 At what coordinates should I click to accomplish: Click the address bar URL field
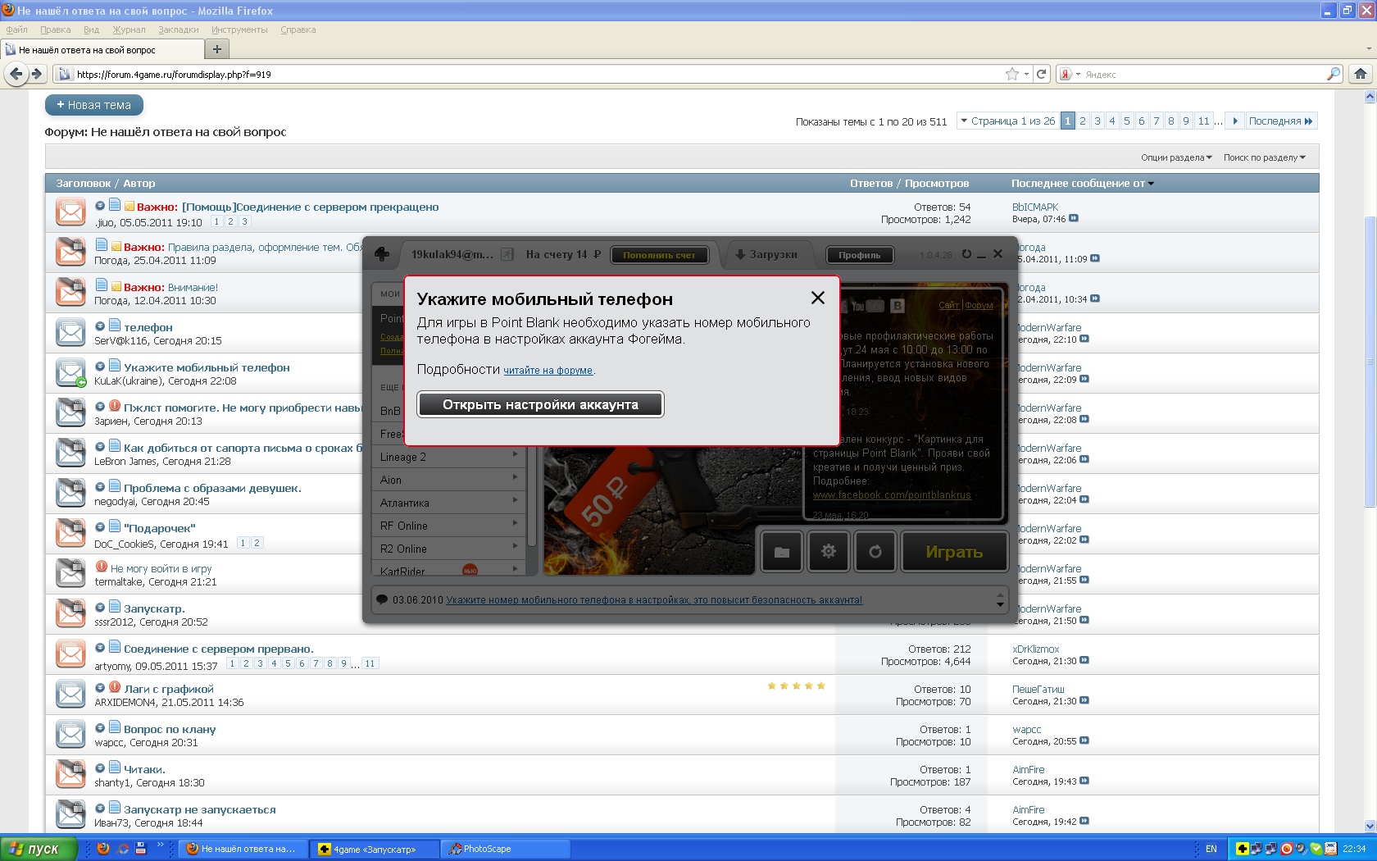[533, 74]
